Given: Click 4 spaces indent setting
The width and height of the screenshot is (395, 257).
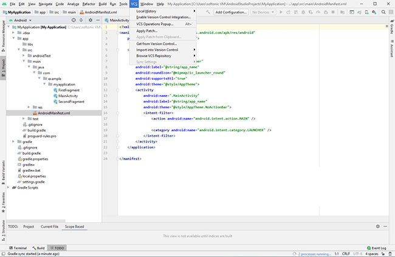Looking at the screenshot, I should (371, 254).
